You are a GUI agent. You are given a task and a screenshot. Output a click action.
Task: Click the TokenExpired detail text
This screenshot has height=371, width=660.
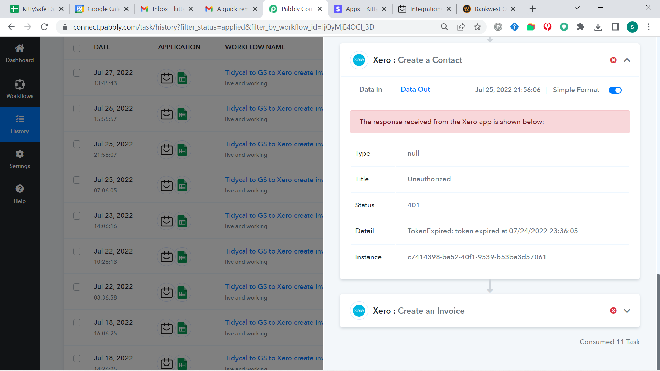(x=493, y=231)
